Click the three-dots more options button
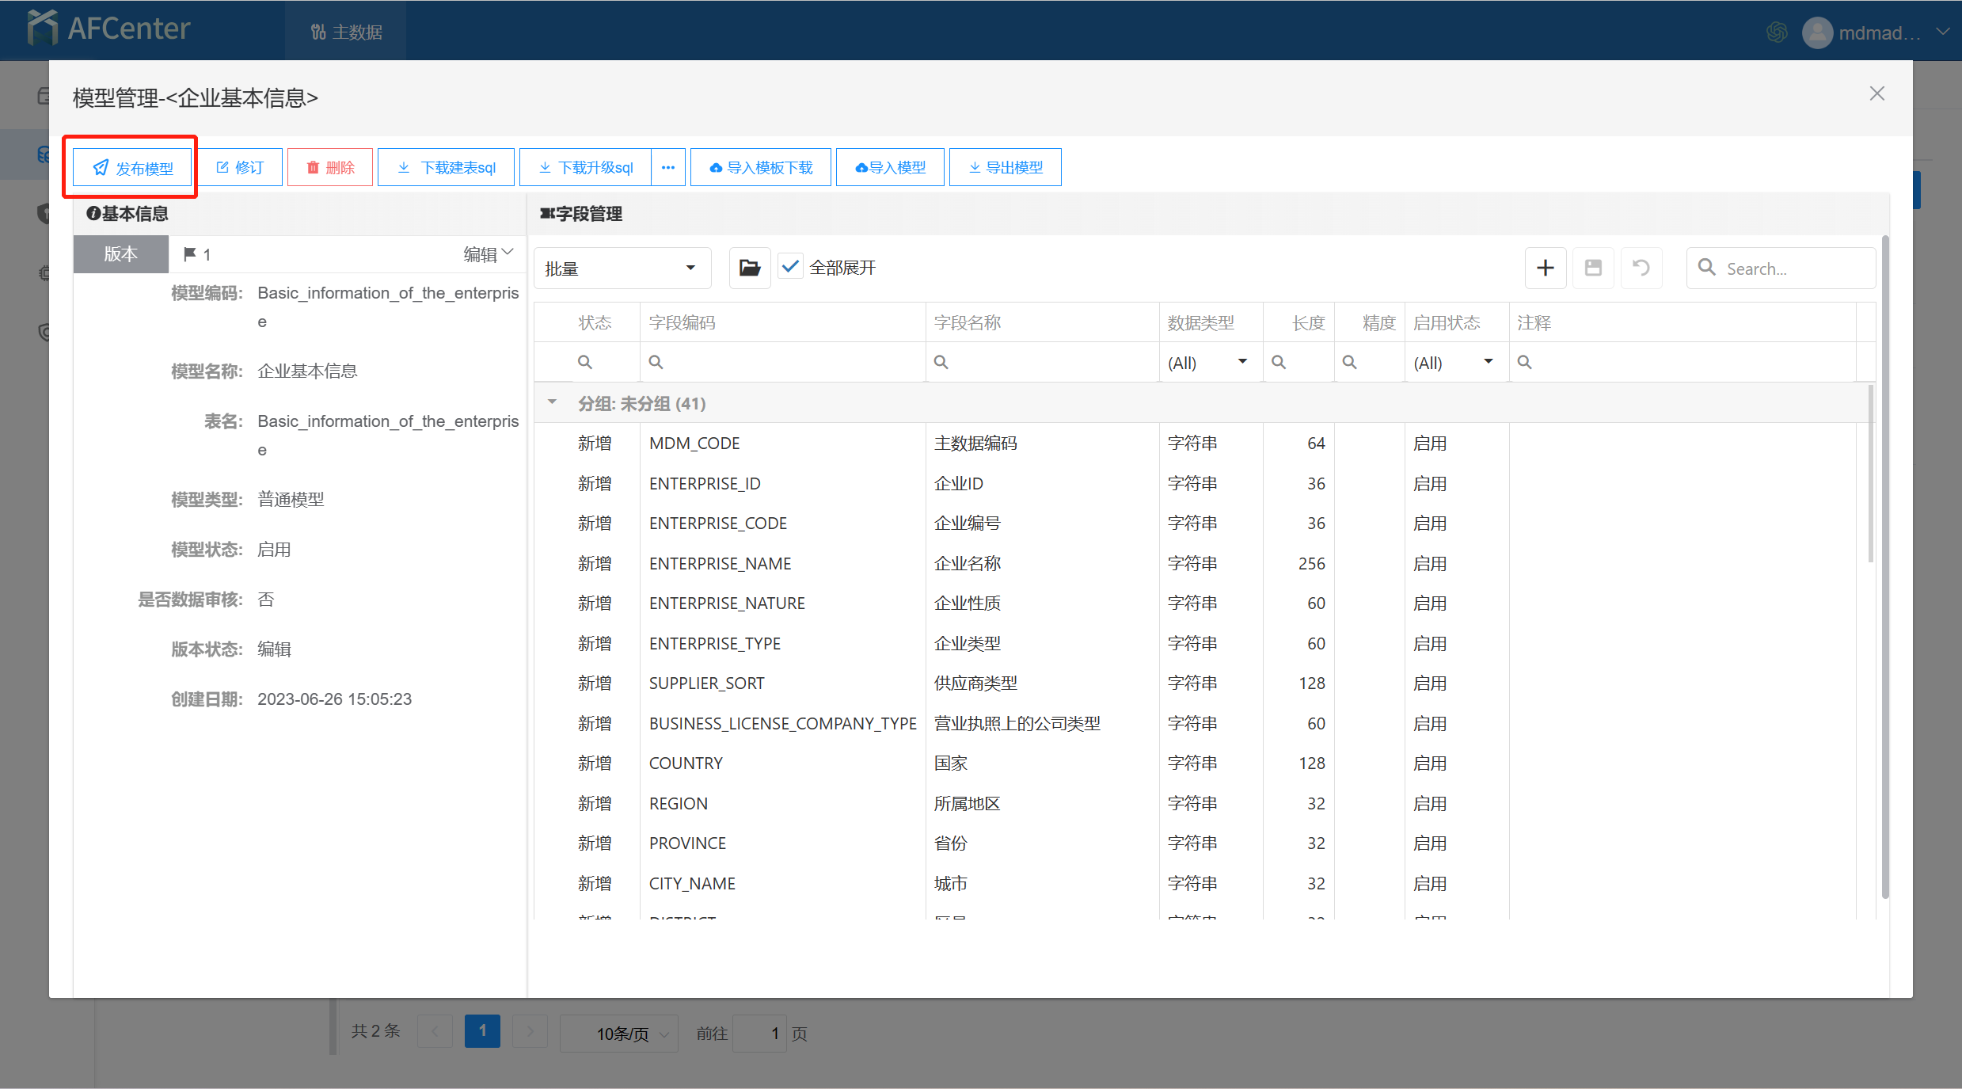This screenshot has height=1089, width=1962. click(668, 168)
